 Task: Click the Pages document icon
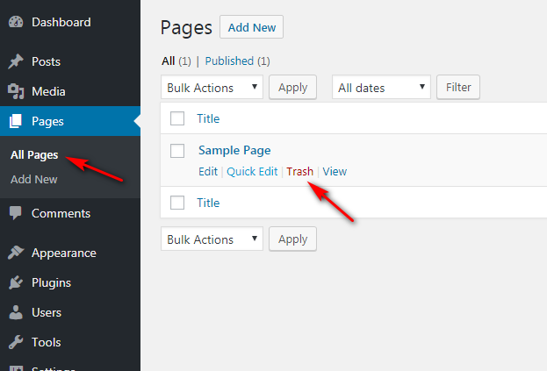tap(16, 121)
